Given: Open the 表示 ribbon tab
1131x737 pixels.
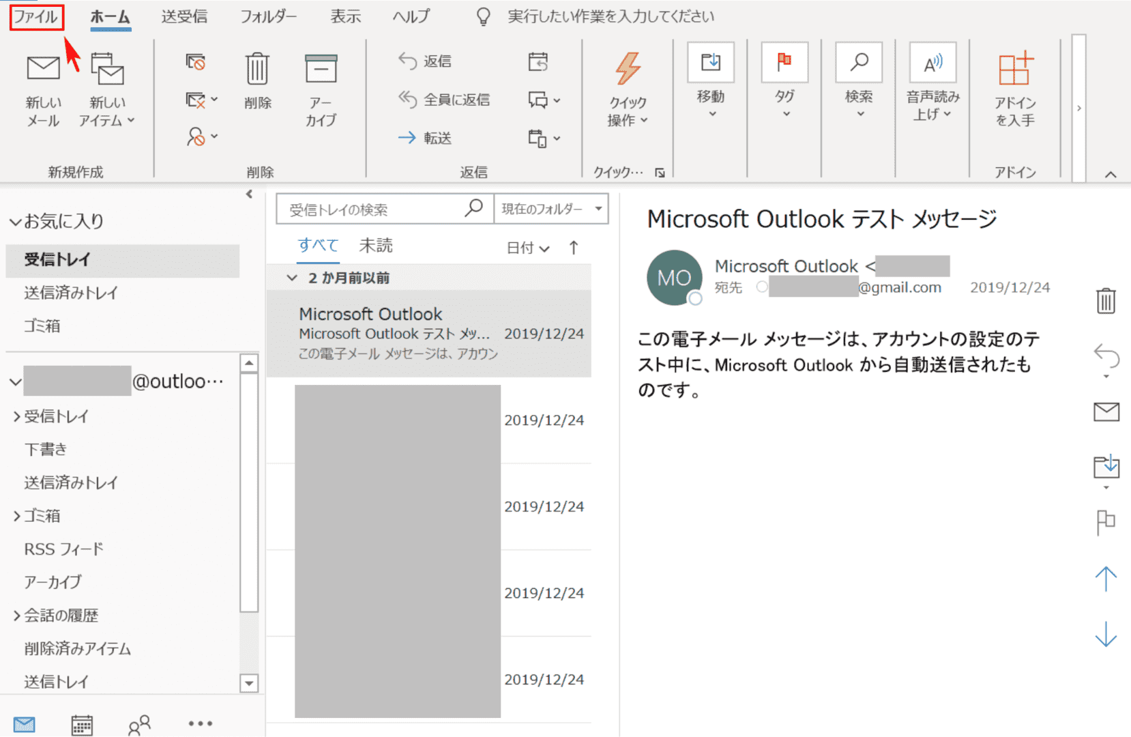Looking at the screenshot, I should [x=346, y=17].
